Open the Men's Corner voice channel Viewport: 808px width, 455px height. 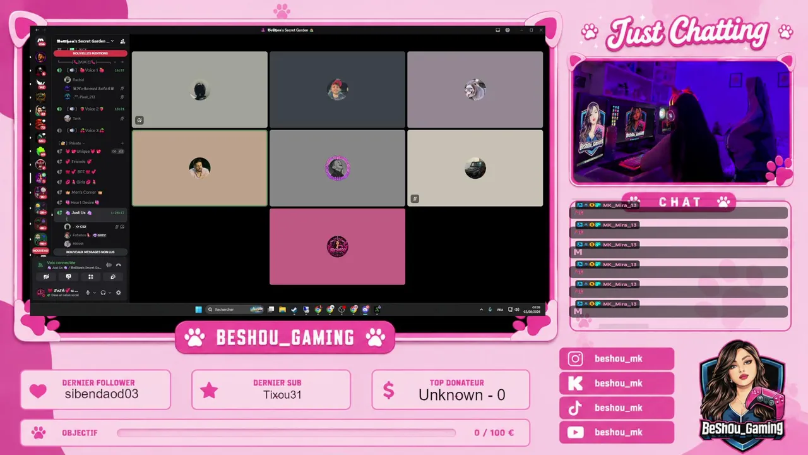tap(90, 192)
